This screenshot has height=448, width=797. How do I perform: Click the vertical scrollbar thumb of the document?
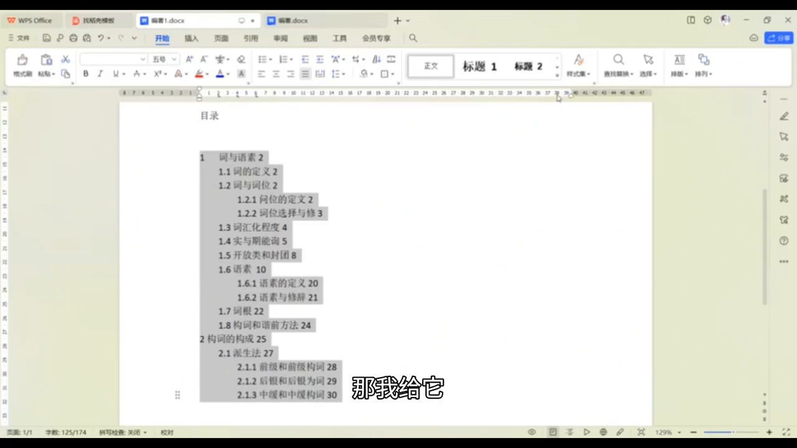pyautogui.click(x=765, y=247)
